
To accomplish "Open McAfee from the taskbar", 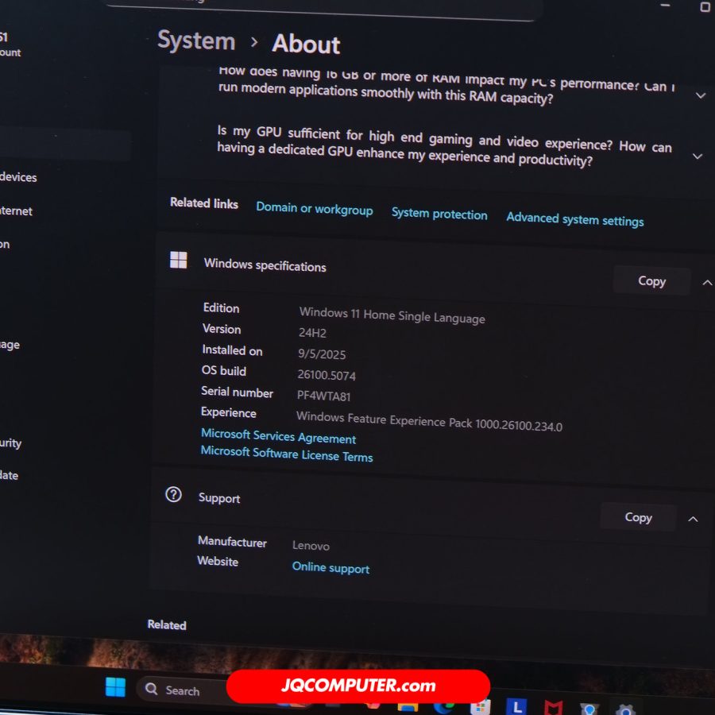I will tap(553, 708).
